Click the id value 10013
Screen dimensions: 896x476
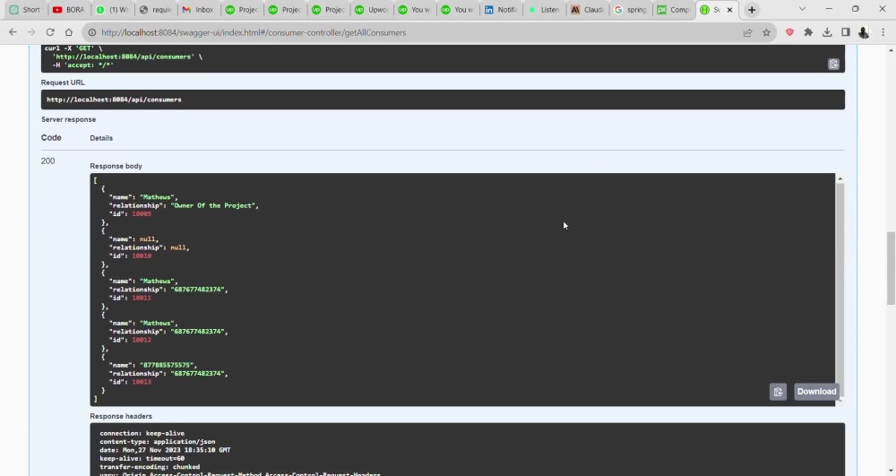click(x=142, y=382)
